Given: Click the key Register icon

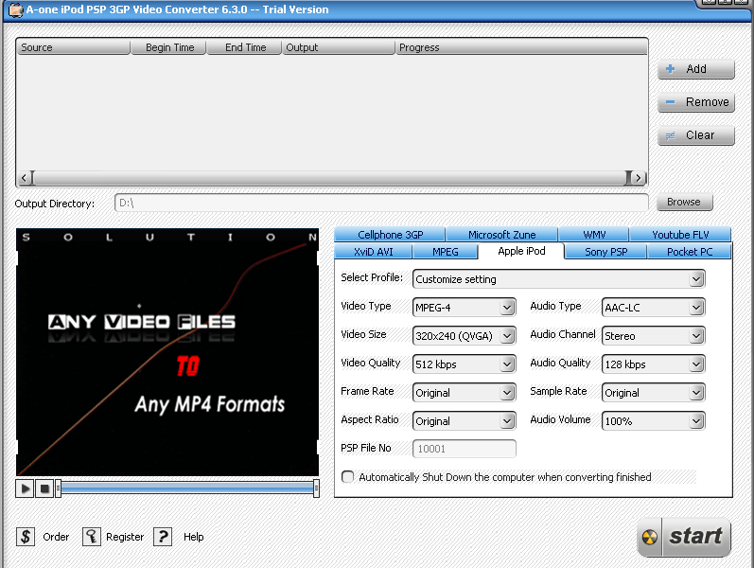Looking at the screenshot, I should [x=92, y=536].
